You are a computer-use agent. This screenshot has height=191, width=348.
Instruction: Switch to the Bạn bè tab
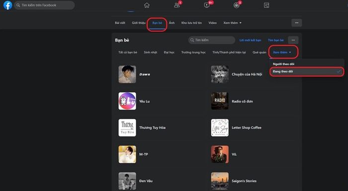(x=157, y=23)
